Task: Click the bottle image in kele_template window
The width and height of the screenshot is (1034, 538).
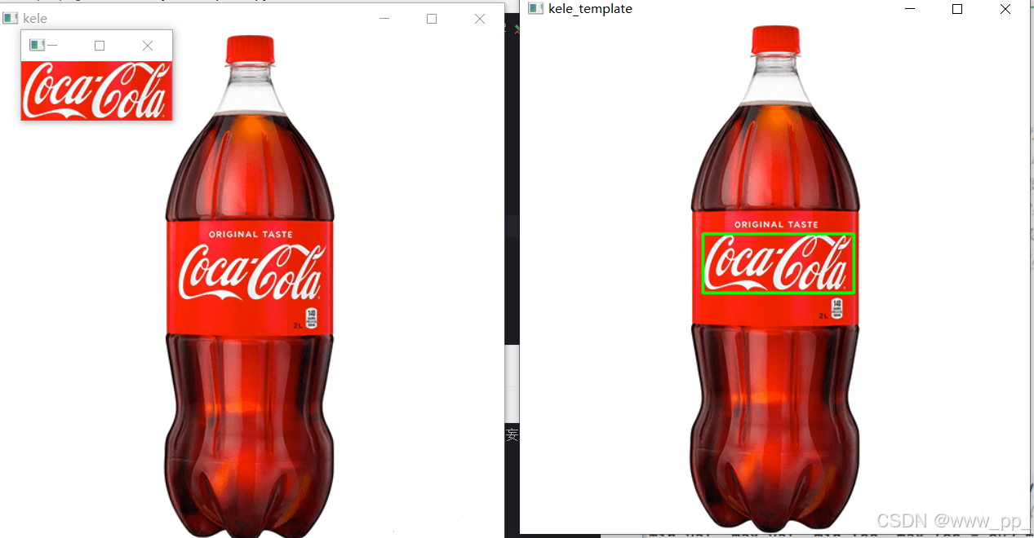Action: (775, 278)
